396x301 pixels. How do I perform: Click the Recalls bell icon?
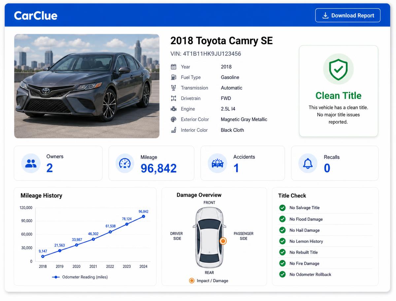(308, 163)
